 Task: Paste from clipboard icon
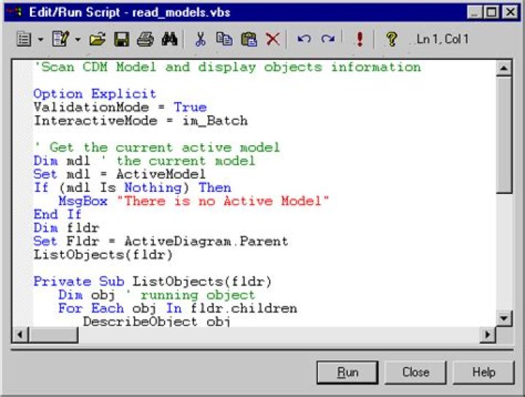[249, 39]
